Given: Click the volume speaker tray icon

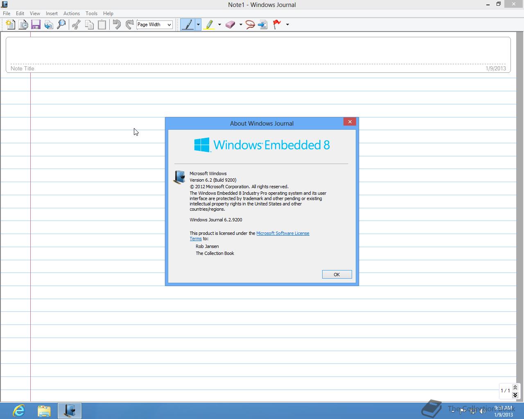Looking at the screenshot, I should pos(483,411).
